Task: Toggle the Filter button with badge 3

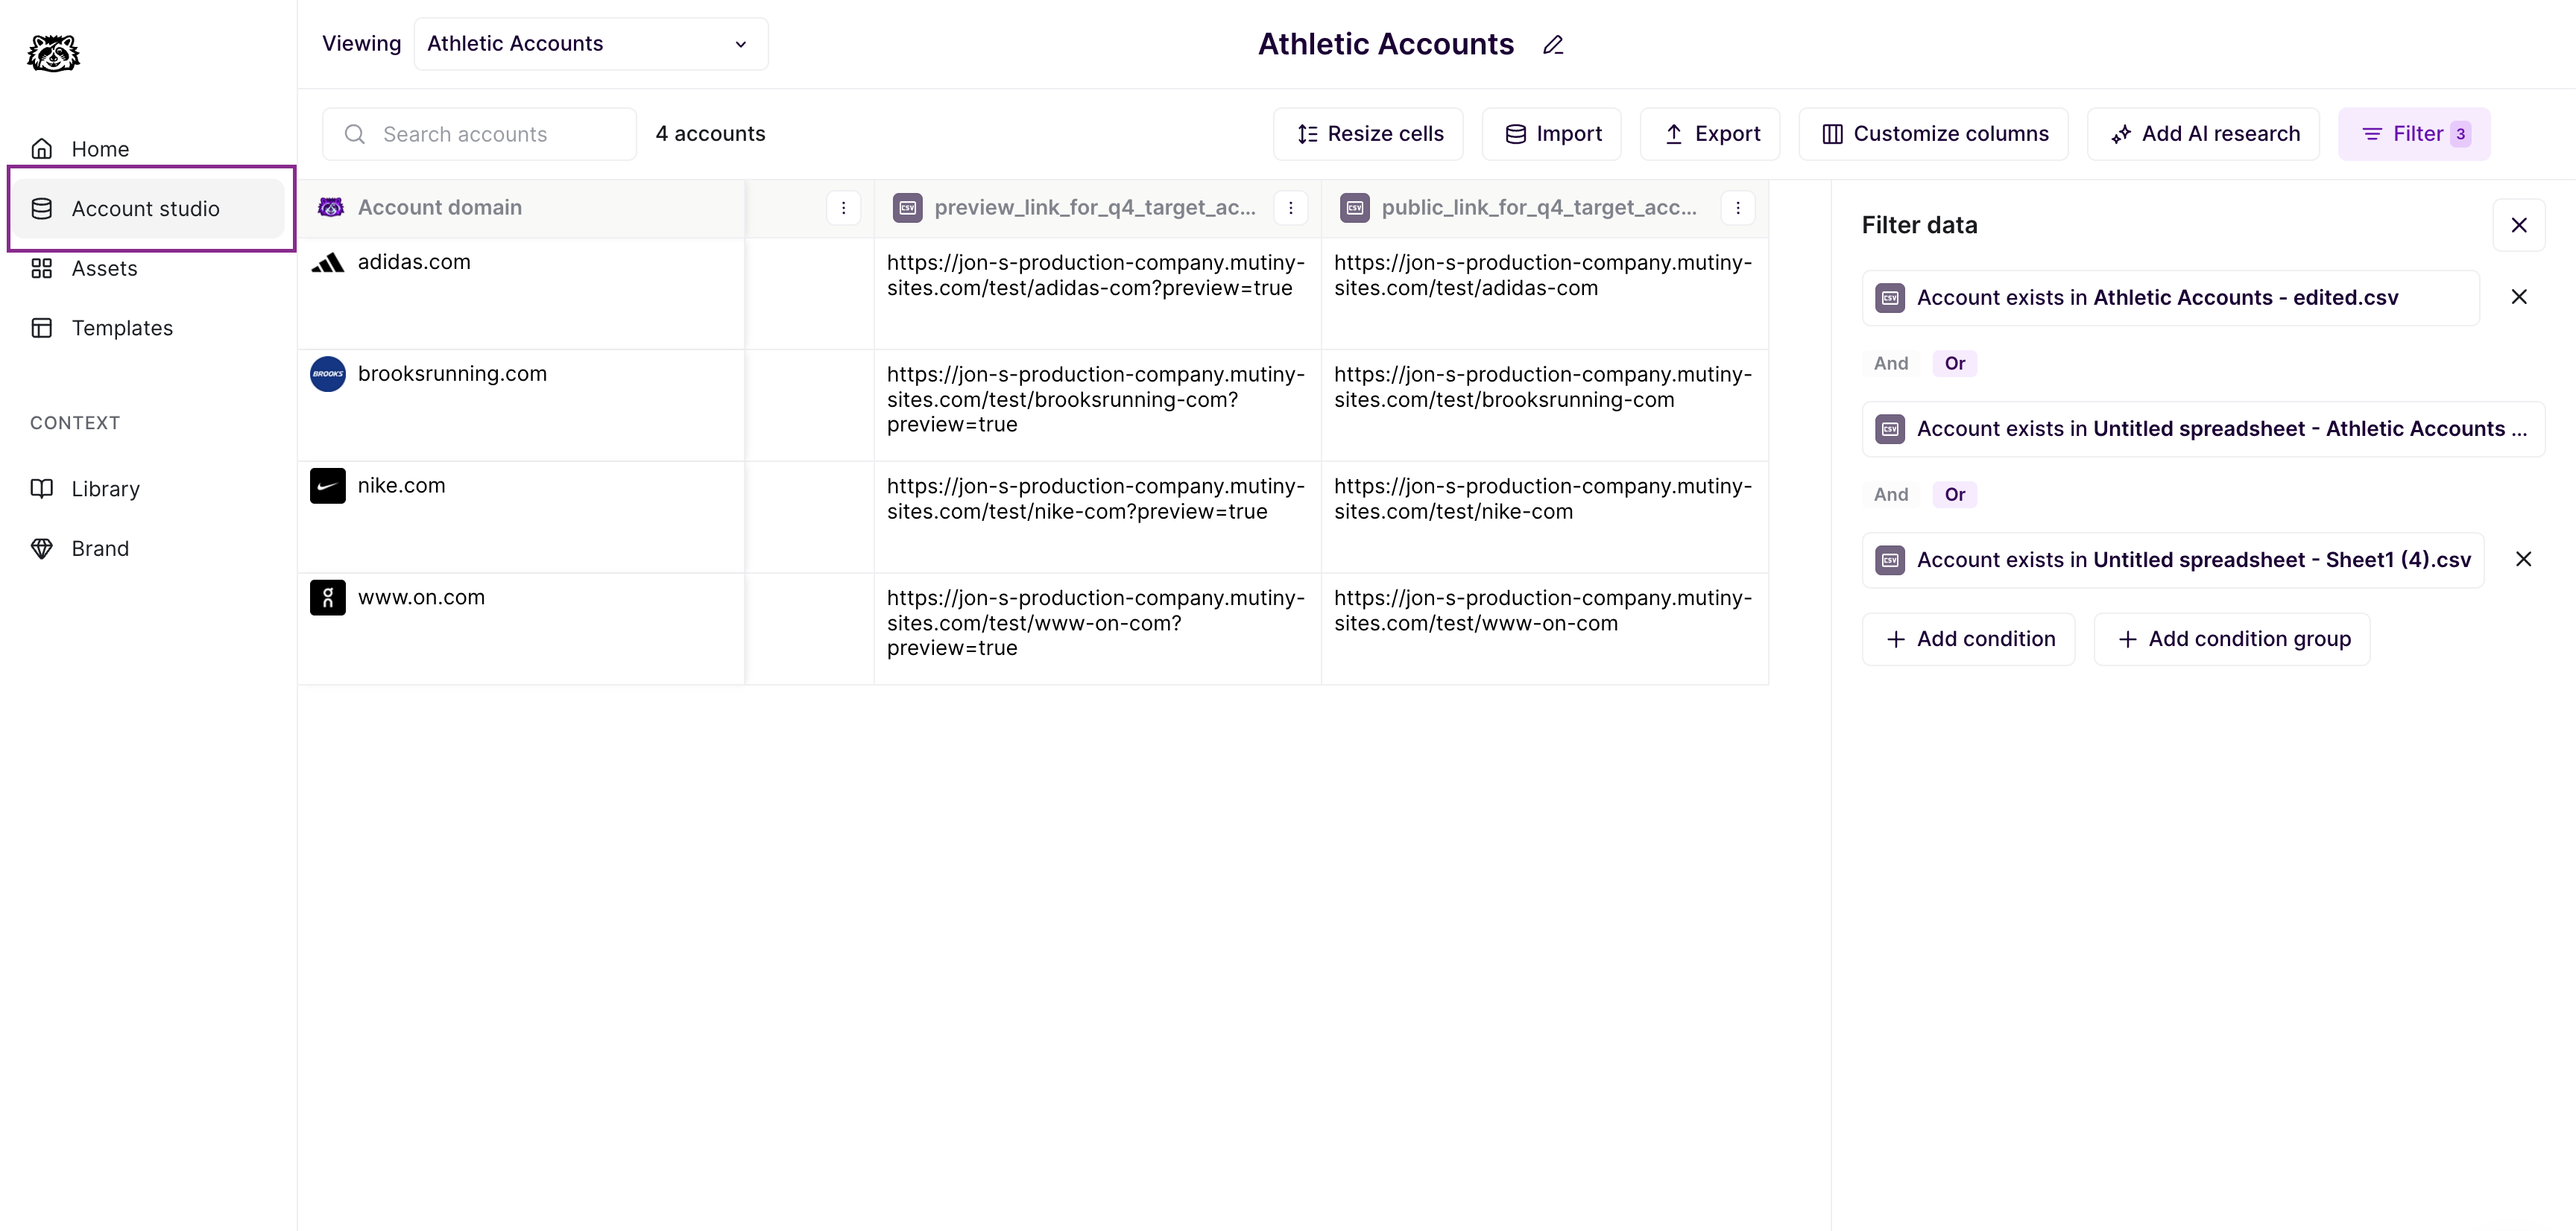Action: [2413, 134]
